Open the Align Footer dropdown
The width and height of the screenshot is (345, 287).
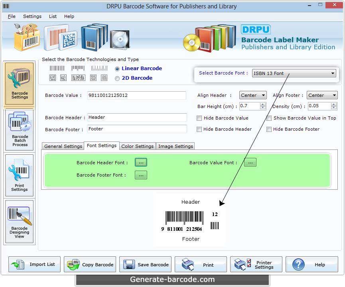pyautogui.click(x=322, y=95)
